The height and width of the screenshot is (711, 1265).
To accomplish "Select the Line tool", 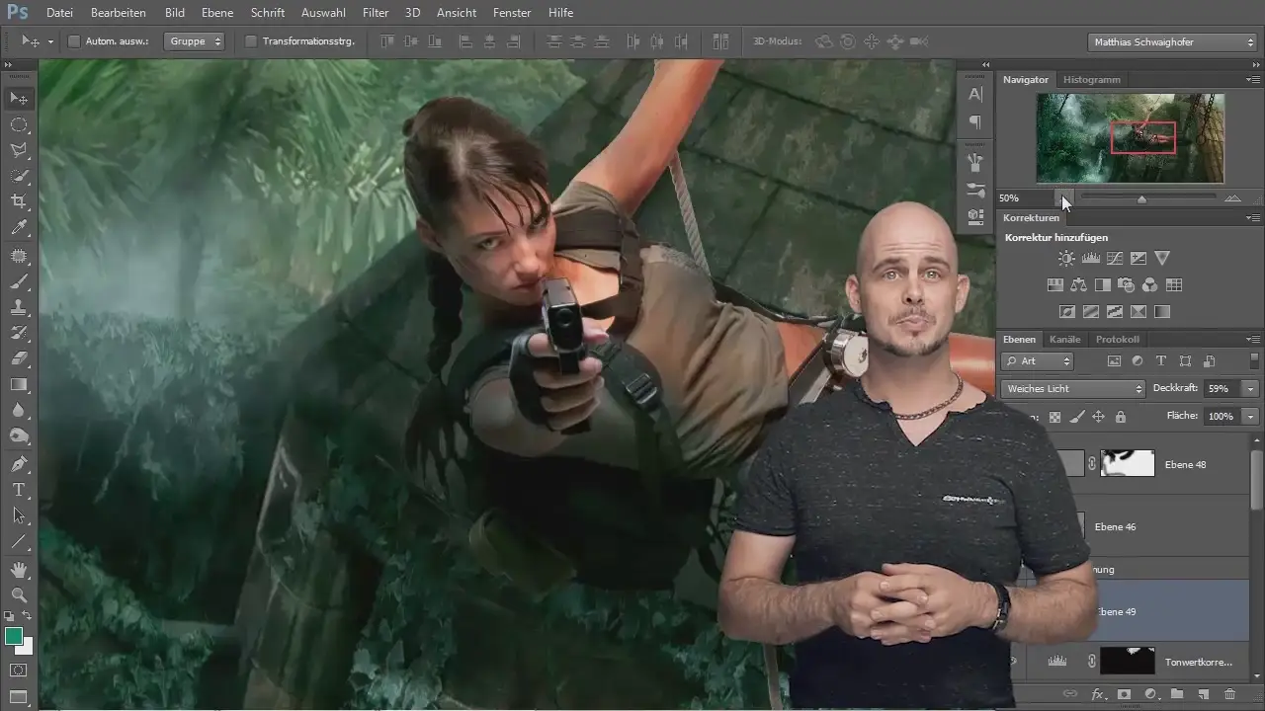I will point(19,542).
